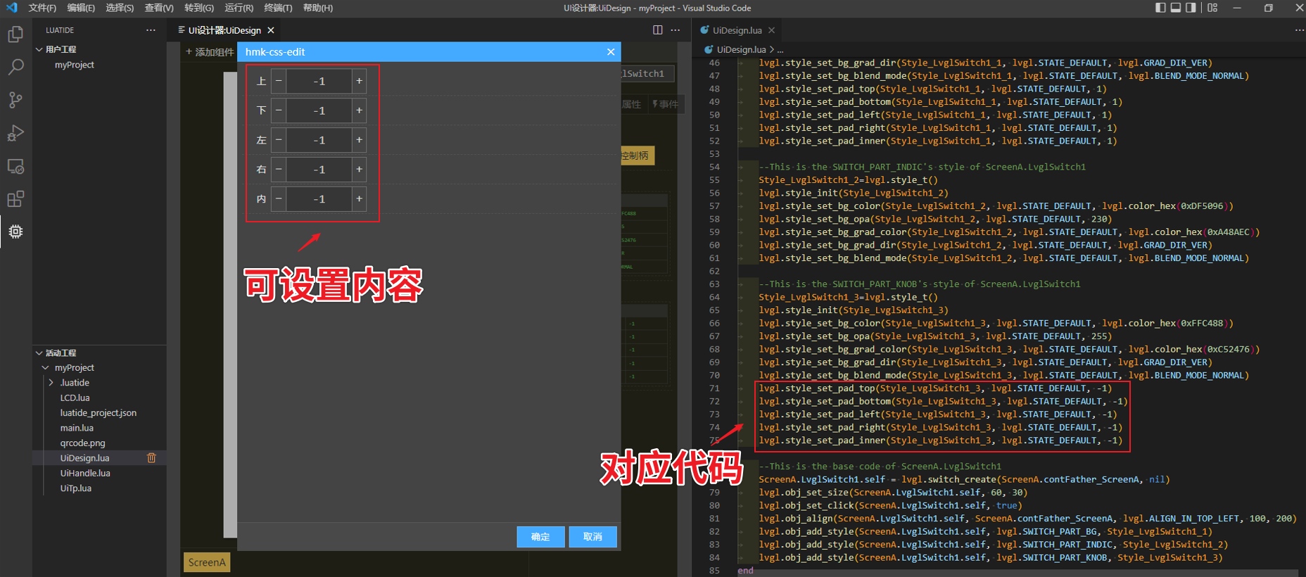This screenshot has height=577, width=1306.
Task: Open the Remote Explorer view
Action: click(15, 167)
